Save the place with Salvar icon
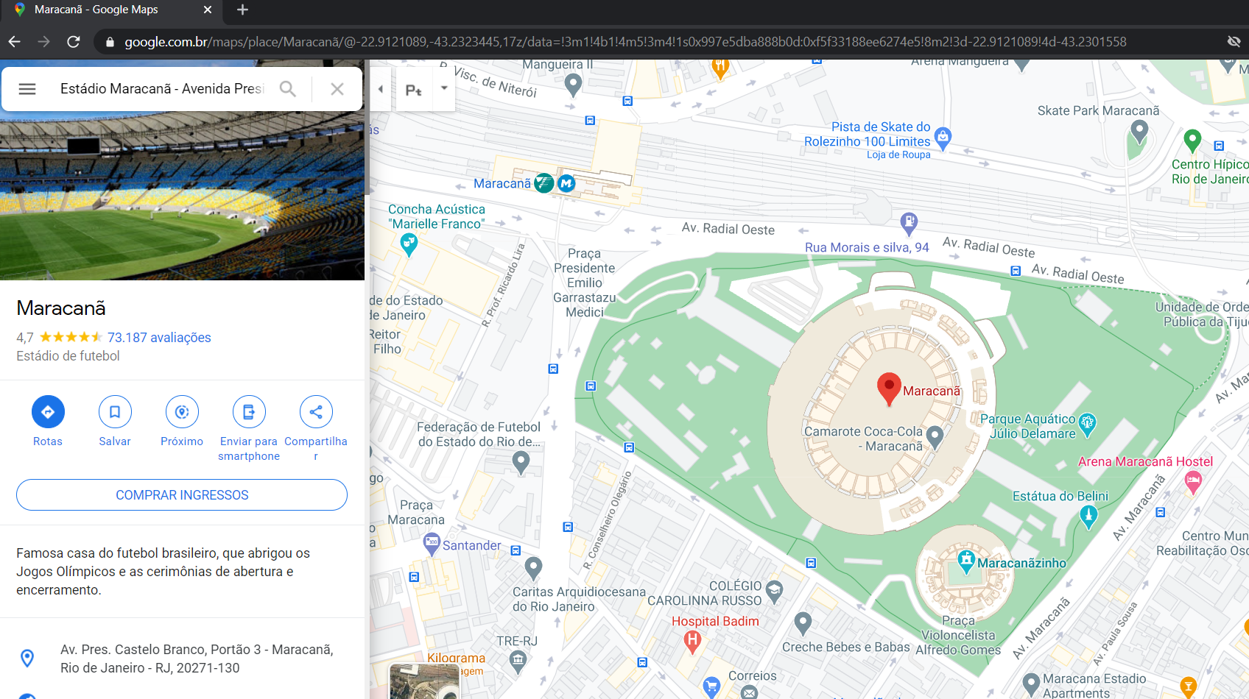Viewport: 1249px width, 699px height. click(x=115, y=412)
